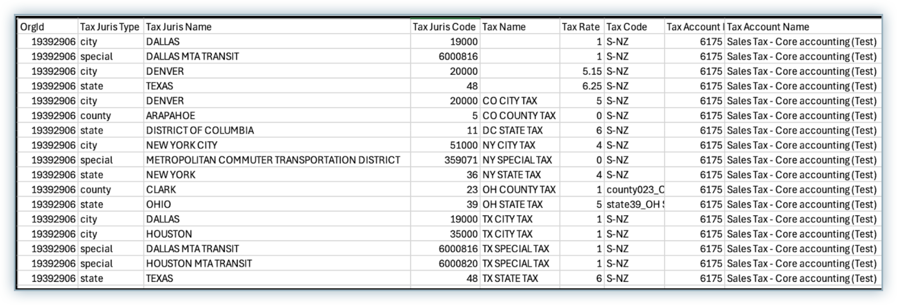
Task: Select the 6.25 tax rate cell
Action: (582, 86)
